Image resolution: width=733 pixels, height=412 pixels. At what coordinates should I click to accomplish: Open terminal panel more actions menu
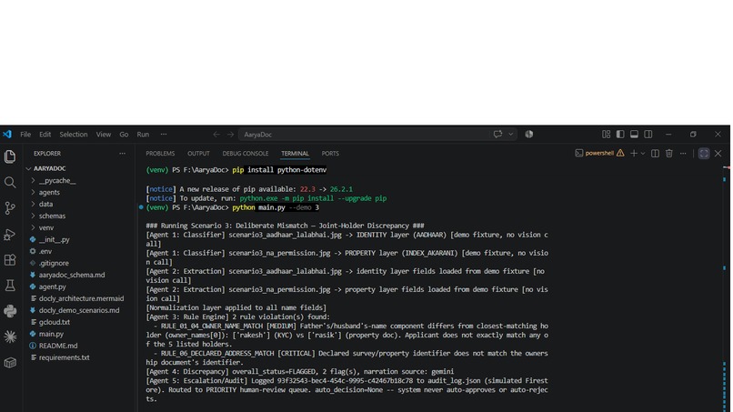(x=683, y=154)
